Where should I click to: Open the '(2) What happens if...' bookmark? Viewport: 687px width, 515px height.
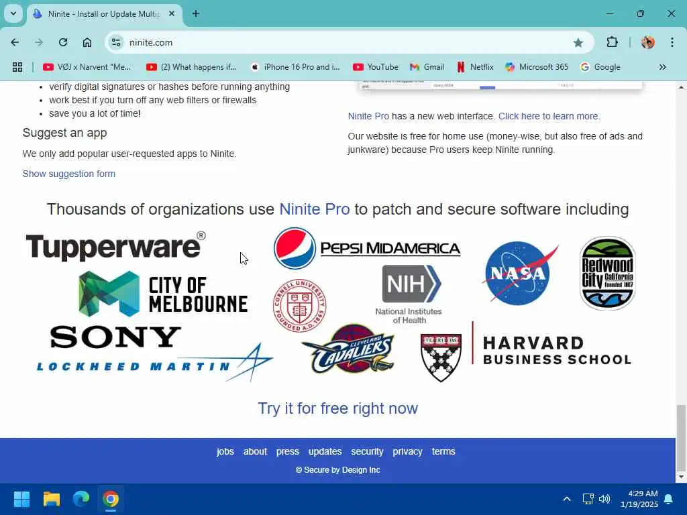191,67
